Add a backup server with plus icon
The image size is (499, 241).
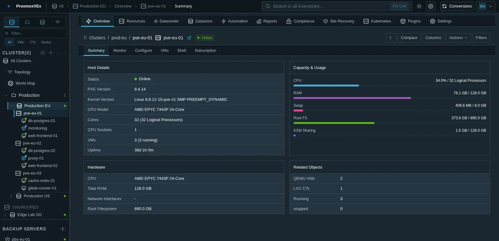pyautogui.click(x=62, y=229)
